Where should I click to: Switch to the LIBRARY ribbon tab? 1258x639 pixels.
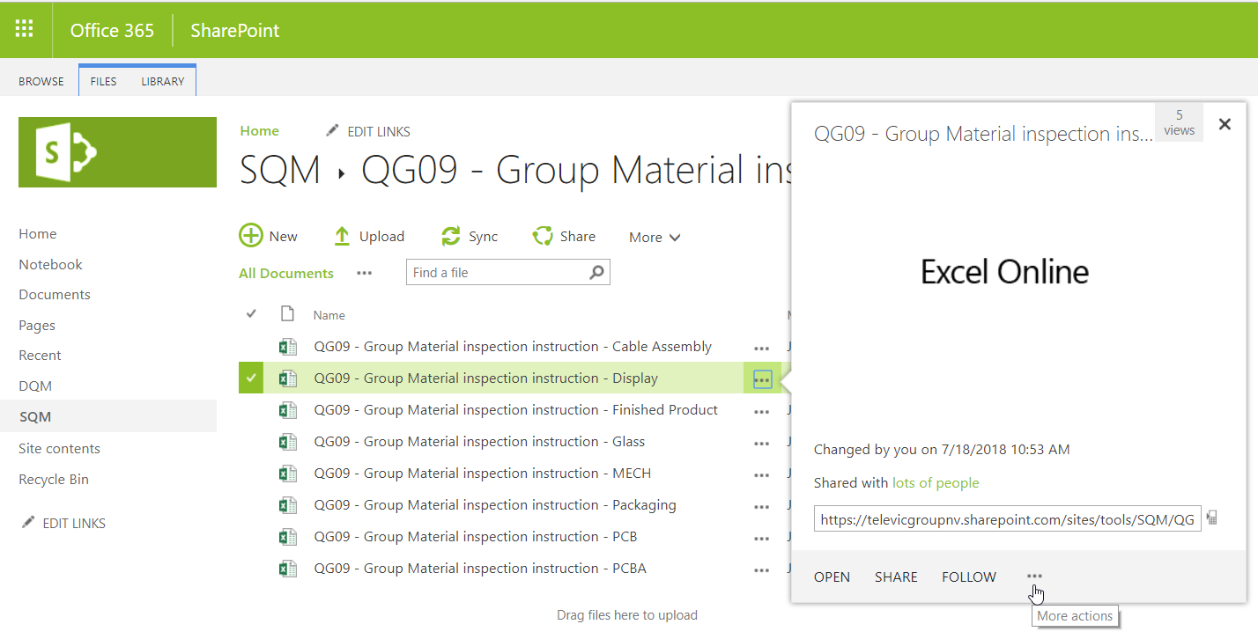click(163, 81)
